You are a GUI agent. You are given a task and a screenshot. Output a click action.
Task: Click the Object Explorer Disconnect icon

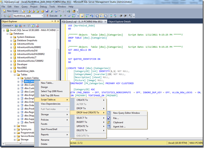[20, 26]
